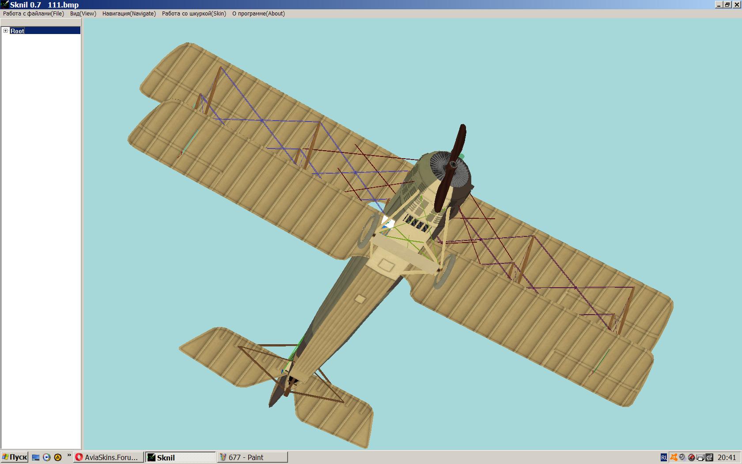742x464 pixels.
Task: Click the gray sphere tray icon
Action: pos(682,457)
